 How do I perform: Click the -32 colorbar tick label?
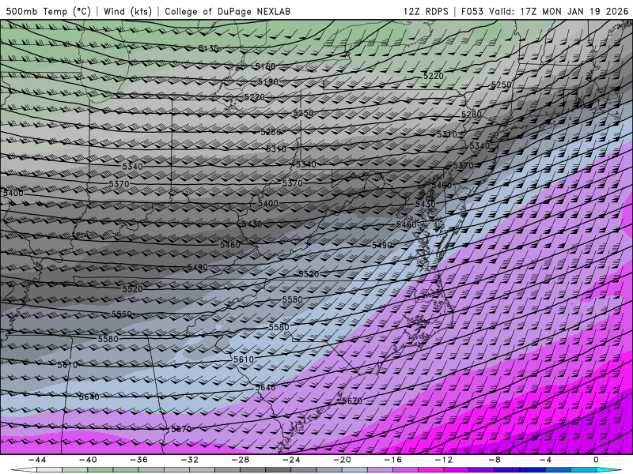pos(189,460)
